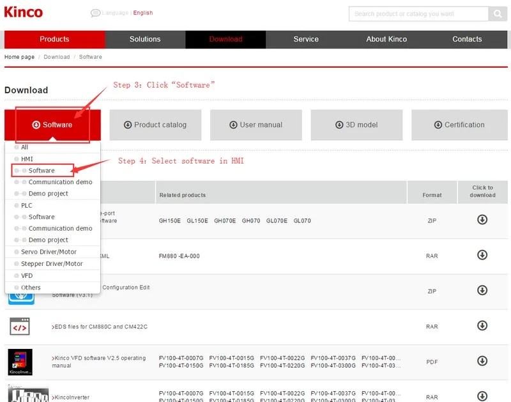Go to Home page breadcrumb
This screenshot has width=511, height=402.
pos(19,57)
